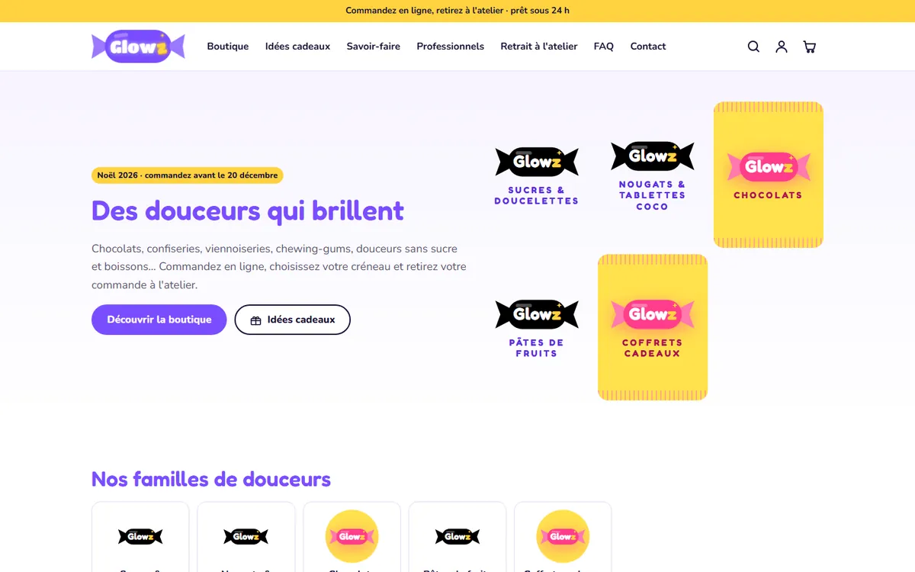This screenshot has width=915, height=572.
Task: Open the Pâtes de Fruits hero tile
Action: 537,327
